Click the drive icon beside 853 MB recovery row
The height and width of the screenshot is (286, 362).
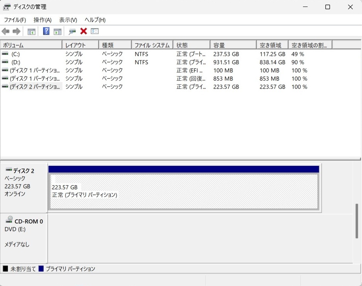5,78
